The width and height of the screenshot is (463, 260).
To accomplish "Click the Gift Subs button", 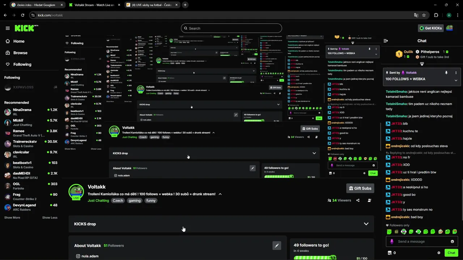I will click(360, 188).
